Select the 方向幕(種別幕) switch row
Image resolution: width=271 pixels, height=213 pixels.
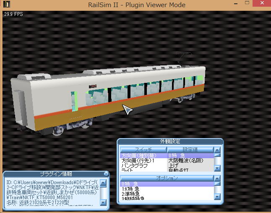click(143, 156)
